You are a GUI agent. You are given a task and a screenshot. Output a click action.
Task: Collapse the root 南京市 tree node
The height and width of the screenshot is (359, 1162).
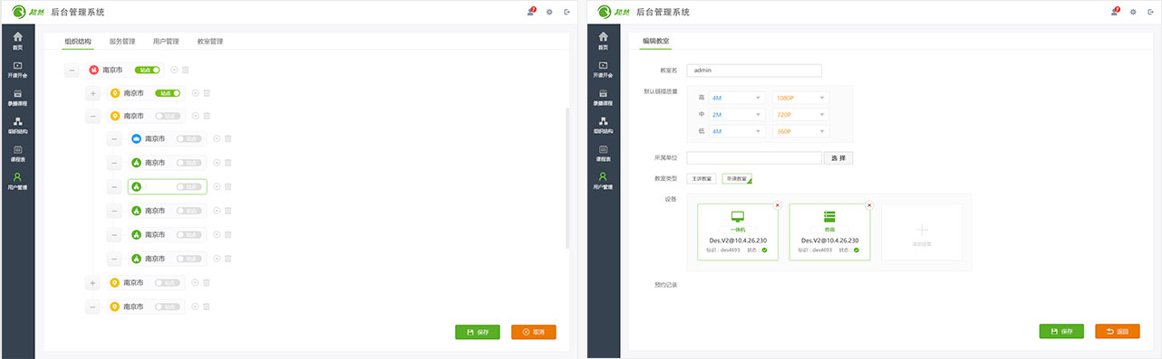point(72,70)
